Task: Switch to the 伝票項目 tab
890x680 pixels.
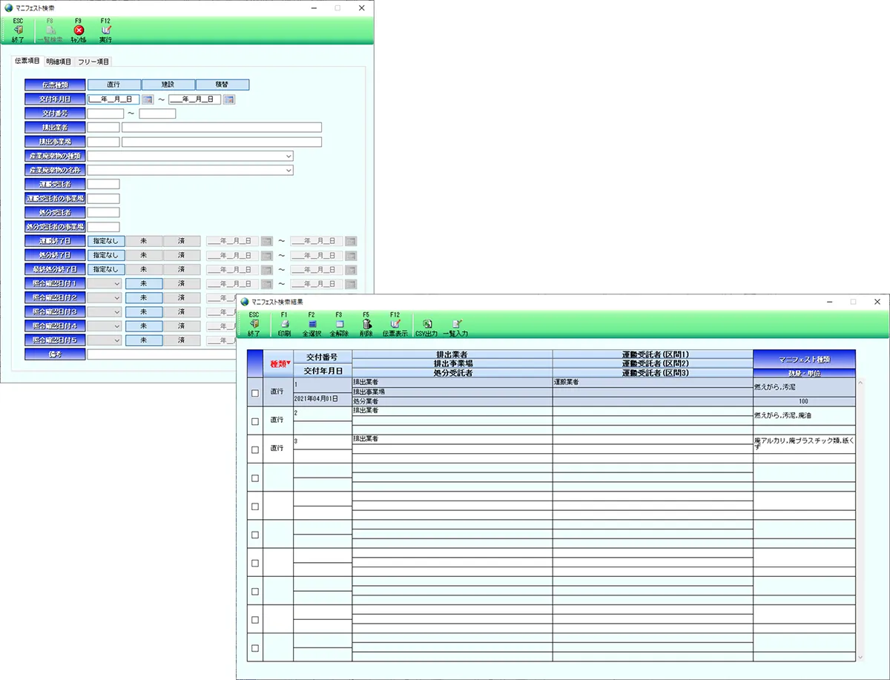Action: (27, 61)
